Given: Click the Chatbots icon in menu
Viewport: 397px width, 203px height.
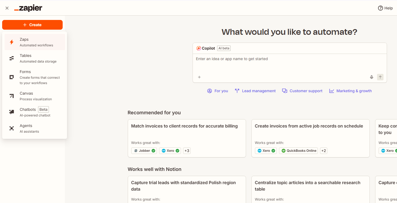Looking at the screenshot, I should [12, 112].
